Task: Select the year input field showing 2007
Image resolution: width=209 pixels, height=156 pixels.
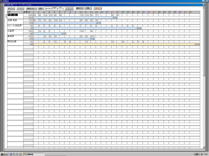Action: [x=55, y=9]
